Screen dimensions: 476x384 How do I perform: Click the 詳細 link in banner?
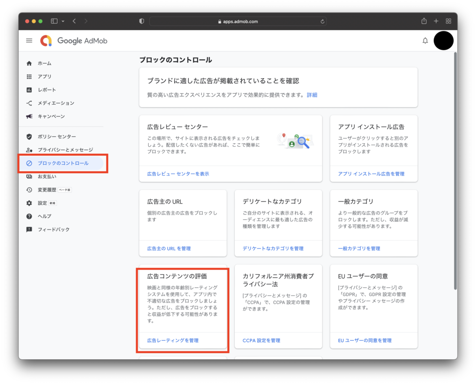(x=312, y=94)
